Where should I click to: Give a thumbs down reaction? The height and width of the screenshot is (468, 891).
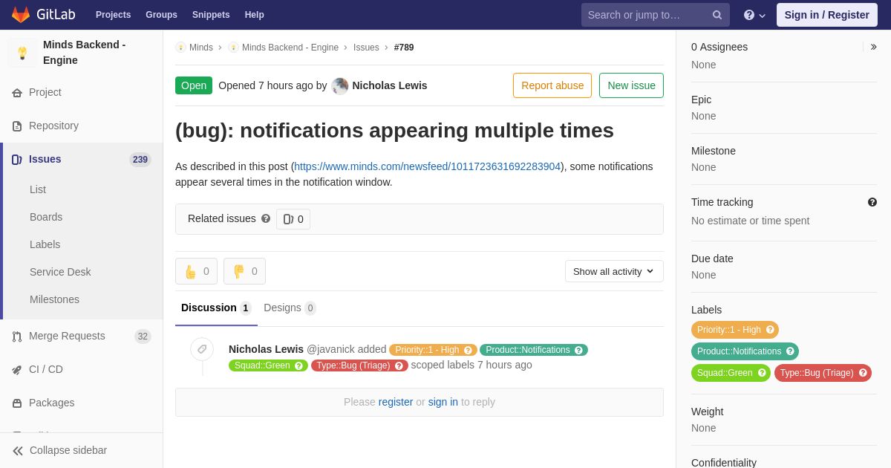(244, 271)
